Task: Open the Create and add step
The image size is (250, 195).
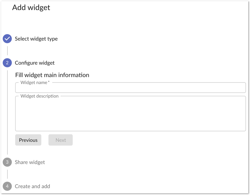Action: click(x=32, y=186)
